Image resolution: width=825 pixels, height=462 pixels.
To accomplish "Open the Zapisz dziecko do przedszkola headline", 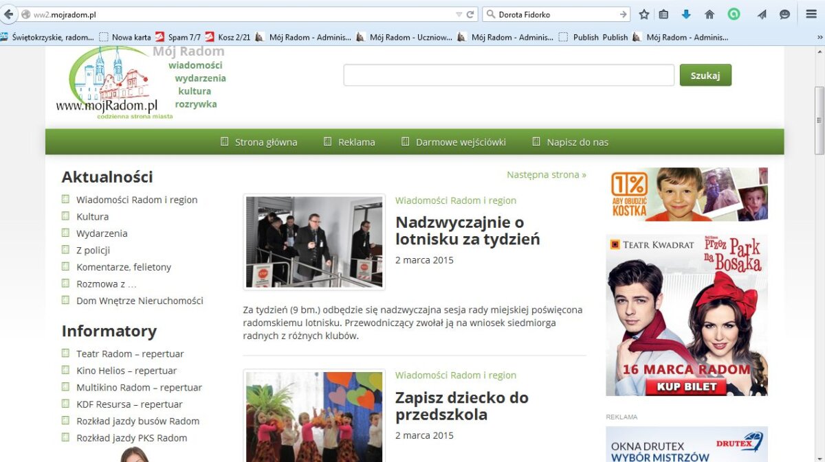I will point(462,406).
